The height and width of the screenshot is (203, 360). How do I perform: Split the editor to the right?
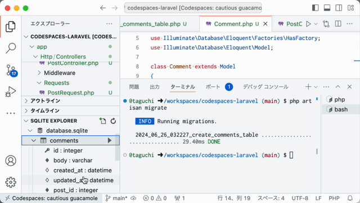point(338,24)
